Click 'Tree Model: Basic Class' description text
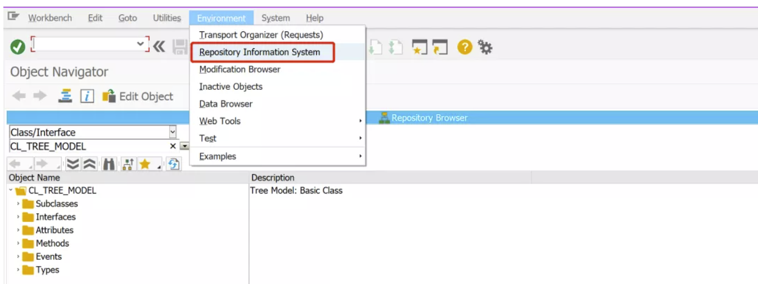 pos(297,190)
